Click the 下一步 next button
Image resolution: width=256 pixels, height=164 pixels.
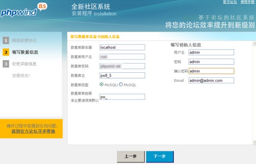[x=160, y=156]
